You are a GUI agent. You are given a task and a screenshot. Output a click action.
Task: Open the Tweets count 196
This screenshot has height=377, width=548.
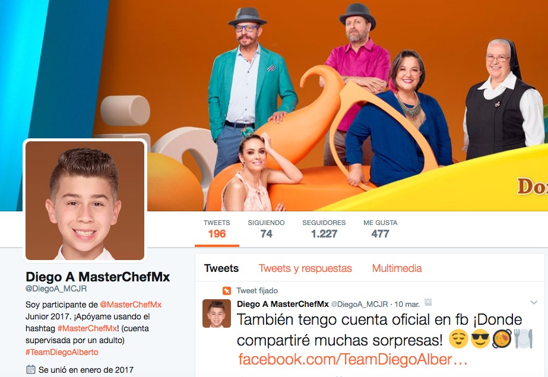[x=217, y=229]
